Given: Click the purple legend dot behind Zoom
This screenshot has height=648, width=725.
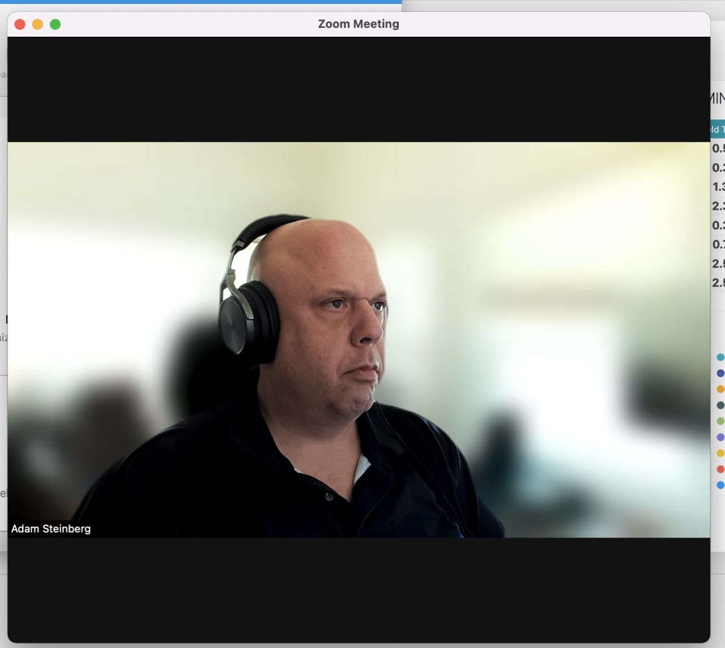Looking at the screenshot, I should [720, 437].
